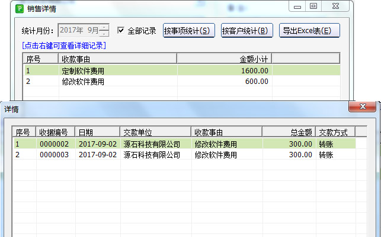
Task: Click the 导出Excel表(E) button
Action: click(309, 31)
